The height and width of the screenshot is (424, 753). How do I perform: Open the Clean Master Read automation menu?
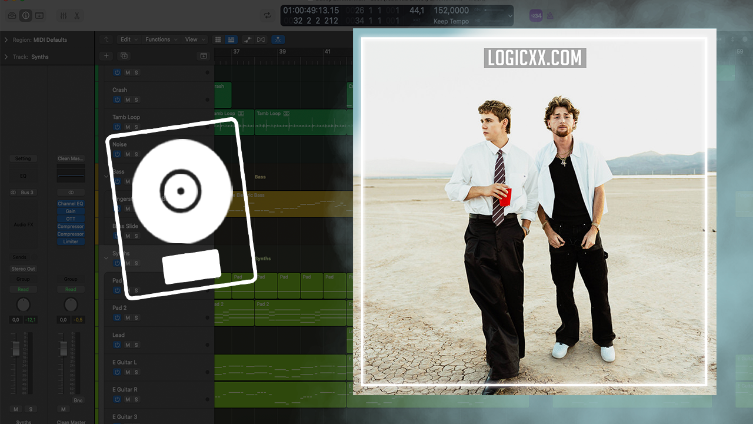(71, 289)
